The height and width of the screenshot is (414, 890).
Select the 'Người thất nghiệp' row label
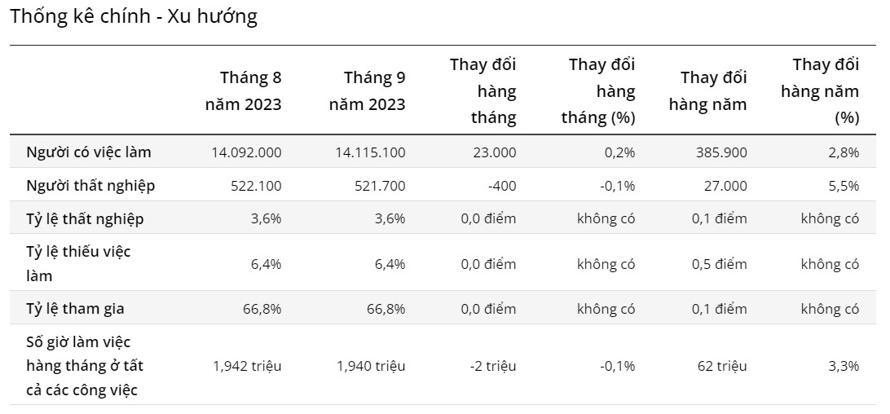pyautogui.click(x=90, y=186)
